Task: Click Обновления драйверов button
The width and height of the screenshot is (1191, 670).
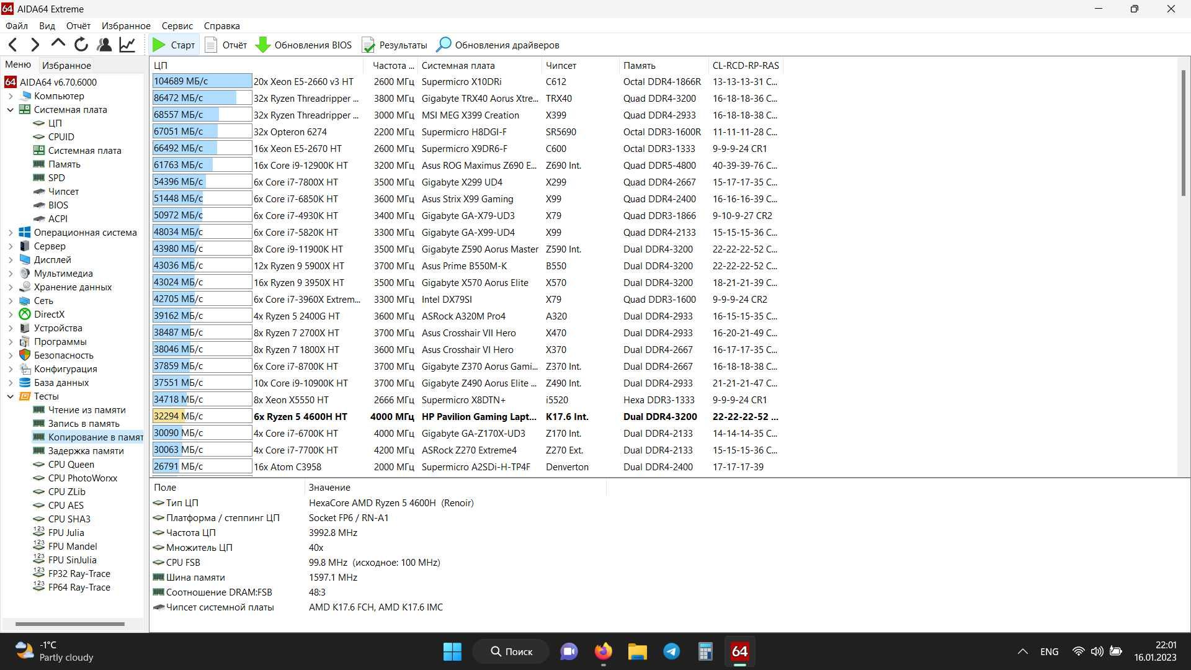Action: [497, 45]
